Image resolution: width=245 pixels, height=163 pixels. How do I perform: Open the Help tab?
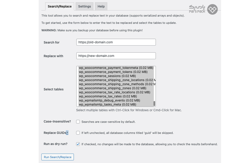tap(101, 7)
